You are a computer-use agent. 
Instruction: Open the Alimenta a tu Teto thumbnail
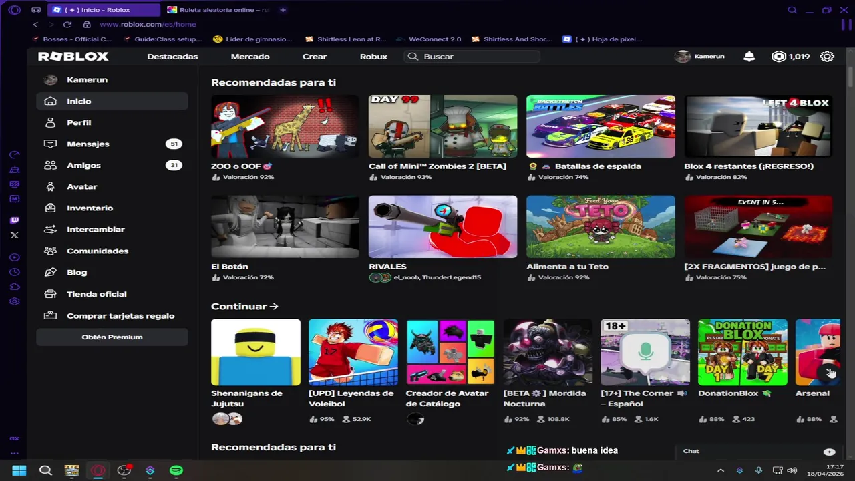click(601, 226)
